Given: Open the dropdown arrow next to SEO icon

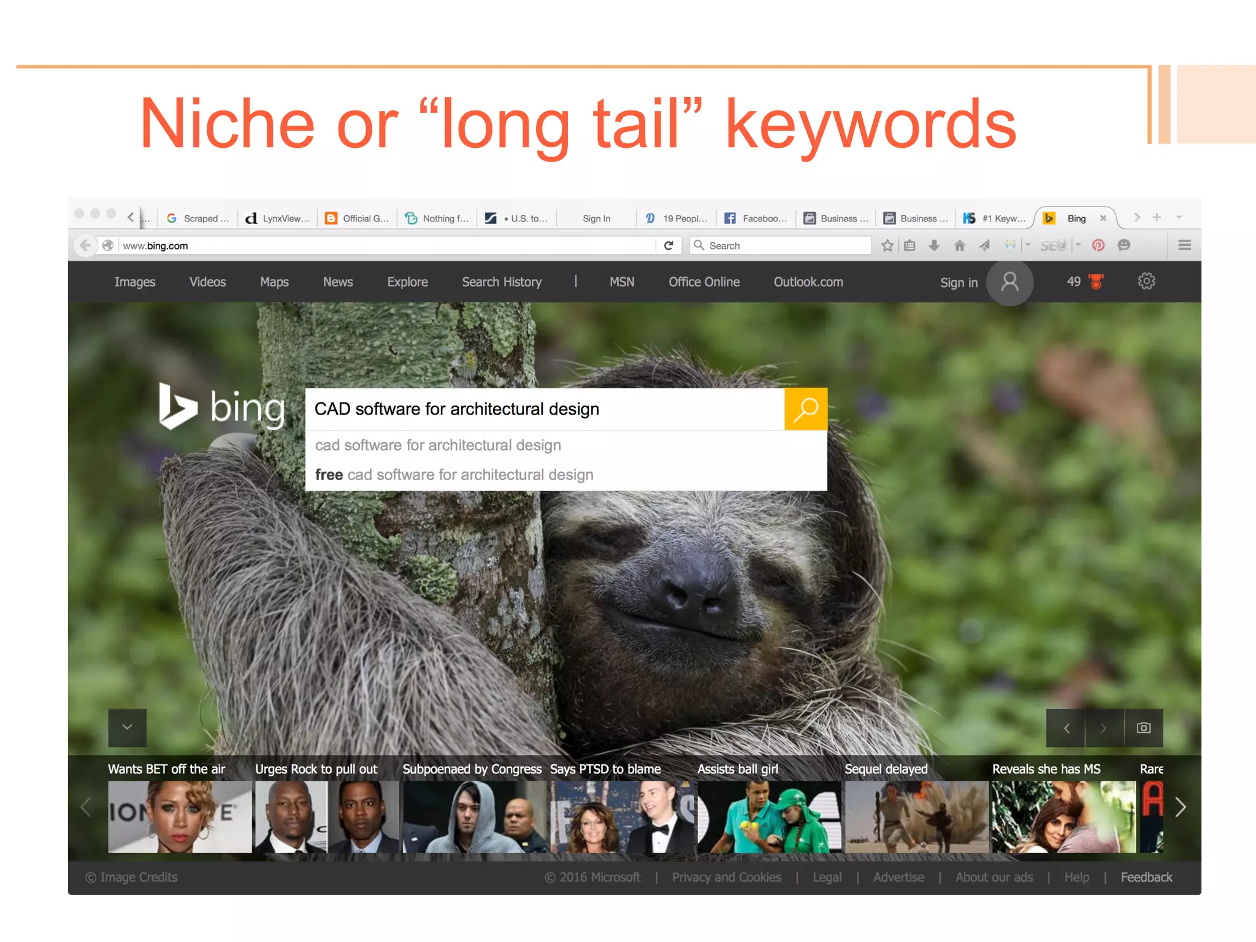Looking at the screenshot, I should click(1078, 245).
